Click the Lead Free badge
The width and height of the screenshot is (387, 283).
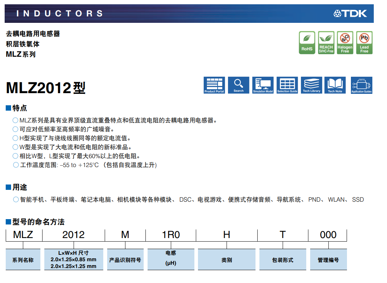pyautogui.click(x=364, y=43)
